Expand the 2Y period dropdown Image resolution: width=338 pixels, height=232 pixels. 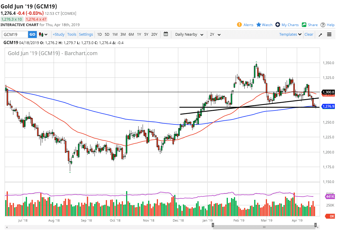click(215, 35)
